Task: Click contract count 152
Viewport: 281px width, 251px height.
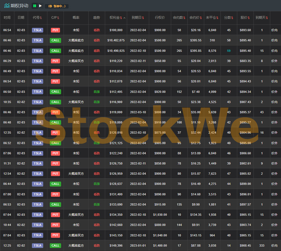Action: click(x=179, y=92)
